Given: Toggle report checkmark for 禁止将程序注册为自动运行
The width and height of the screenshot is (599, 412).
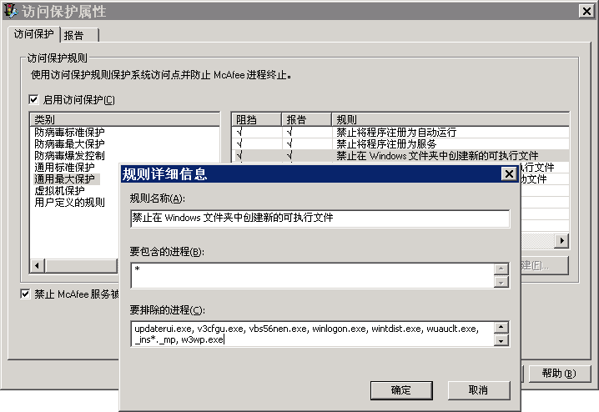Looking at the screenshot, I should (x=289, y=133).
